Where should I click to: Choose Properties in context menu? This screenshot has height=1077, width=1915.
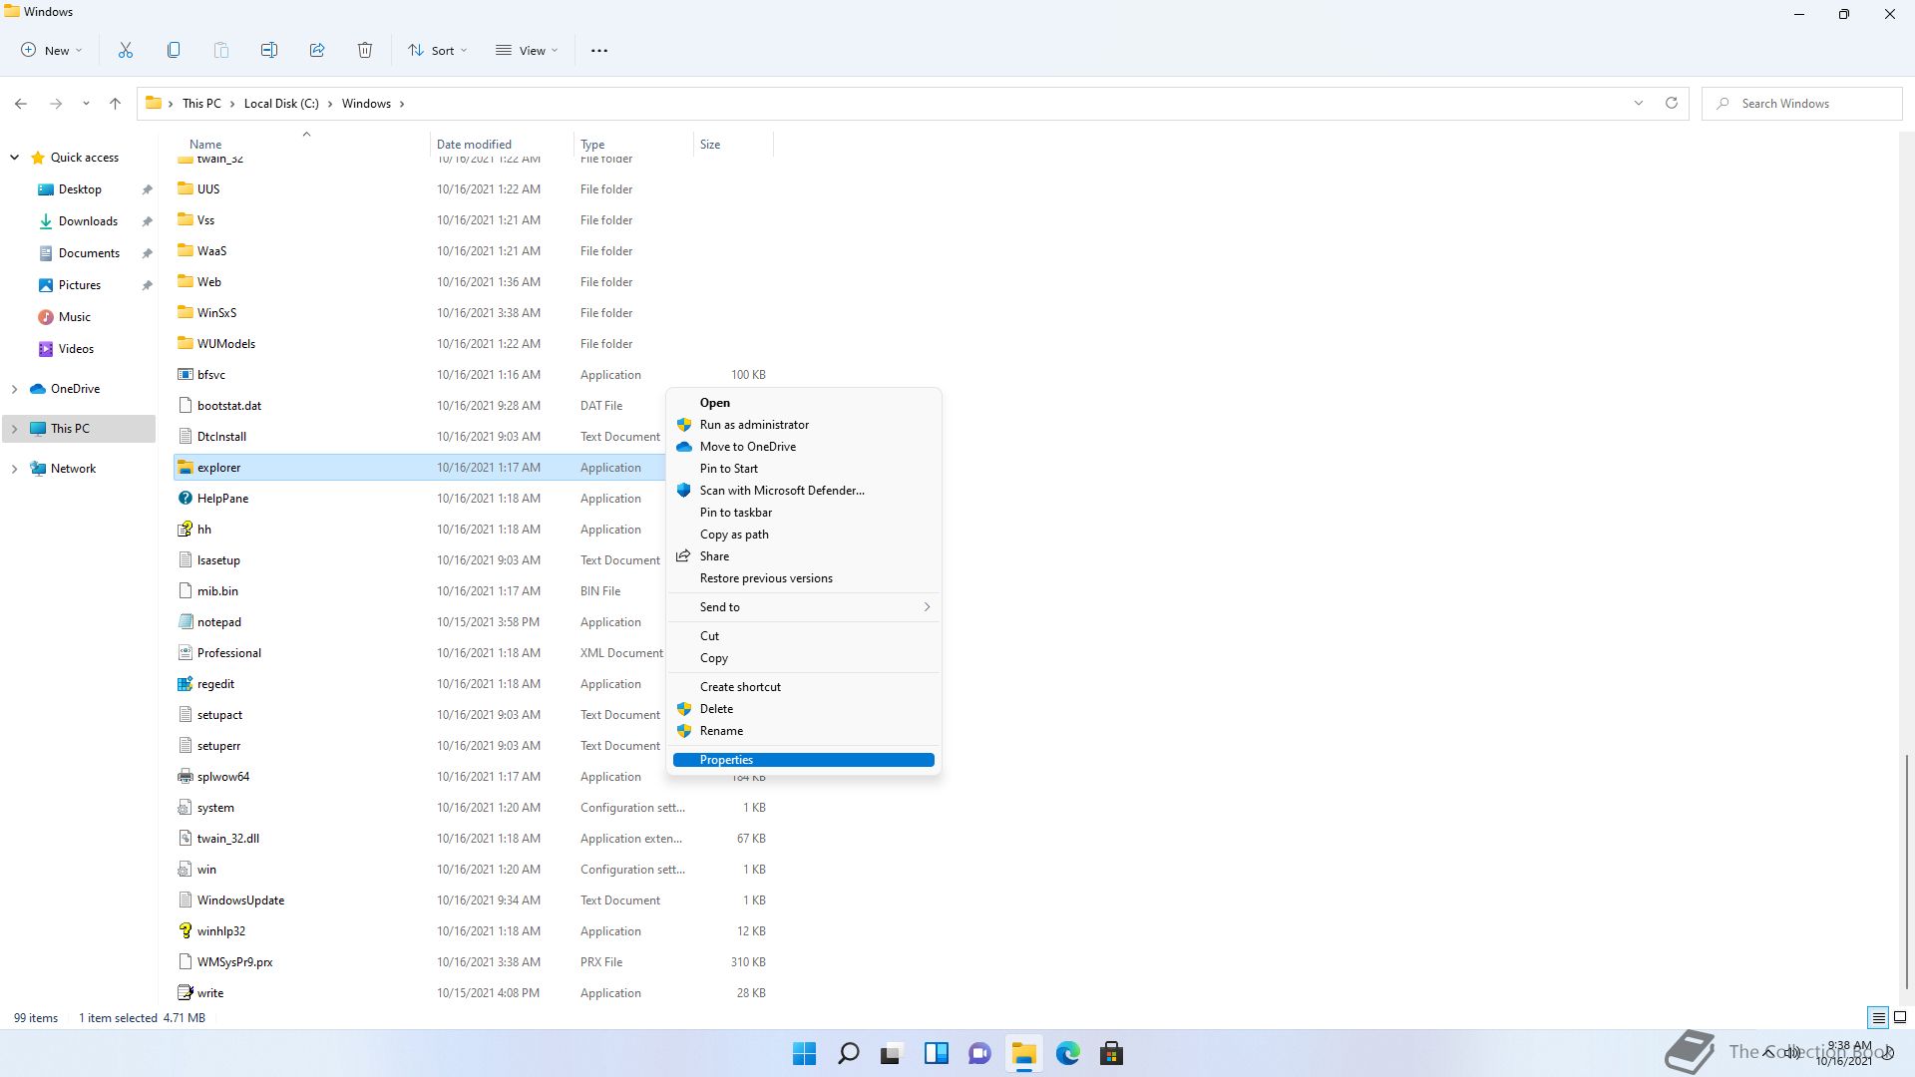(x=804, y=760)
